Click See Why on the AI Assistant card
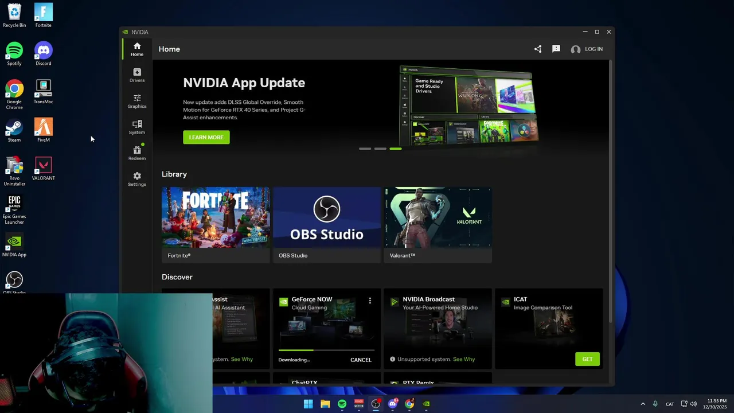 [241, 359]
